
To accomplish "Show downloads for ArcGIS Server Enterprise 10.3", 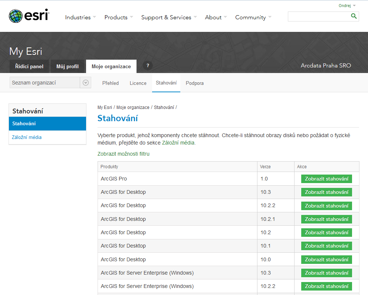I will tap(326, 273).
